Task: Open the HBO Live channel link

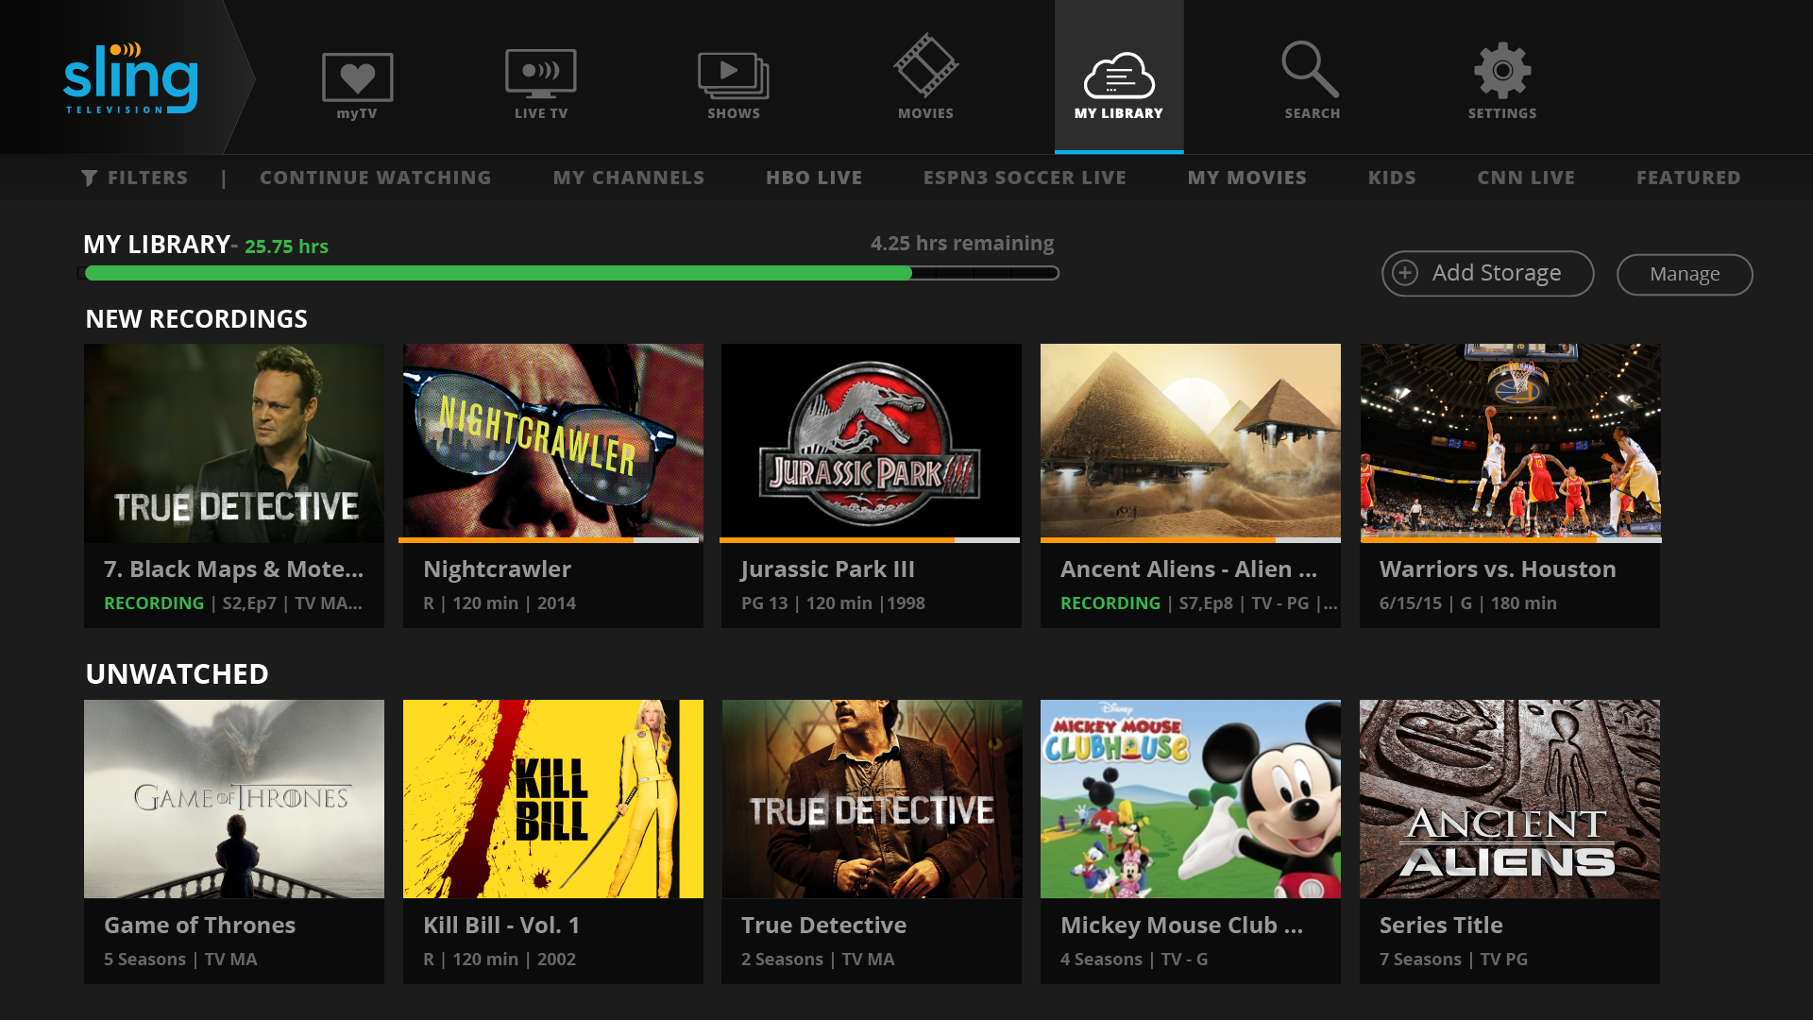Action: (x=814, y=177)
